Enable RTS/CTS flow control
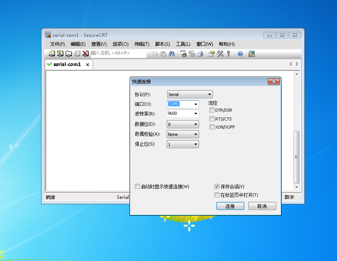Screen dimensions: 337x261 pos(212,119)
